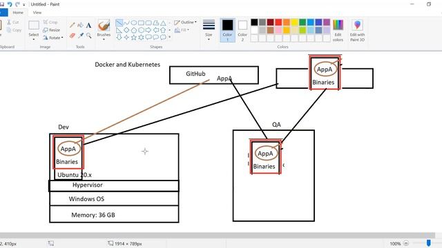The width and height of the screenshot is (442, 248).
Task: Switch to the Home ribbon tab
Action: pyautogui.click(x=18, y=12)
